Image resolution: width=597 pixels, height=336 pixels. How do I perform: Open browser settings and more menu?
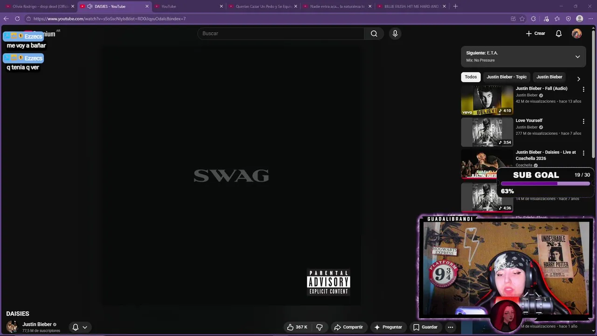click(x=591, y=19)
